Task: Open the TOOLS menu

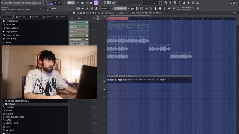Action: (x=34, y=3)
